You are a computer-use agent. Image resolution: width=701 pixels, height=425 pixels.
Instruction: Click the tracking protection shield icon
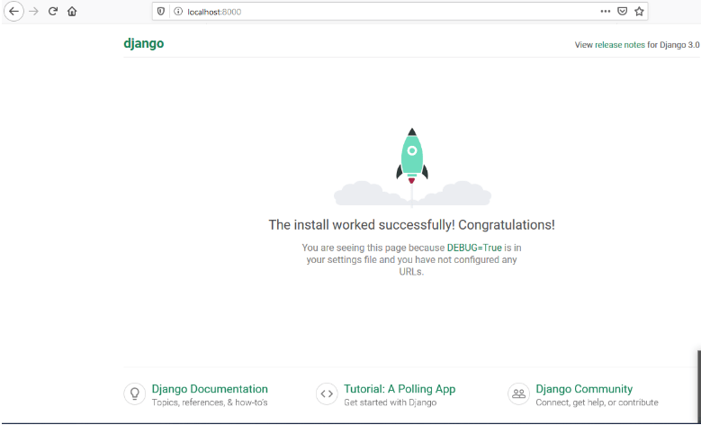click(161, 11)
